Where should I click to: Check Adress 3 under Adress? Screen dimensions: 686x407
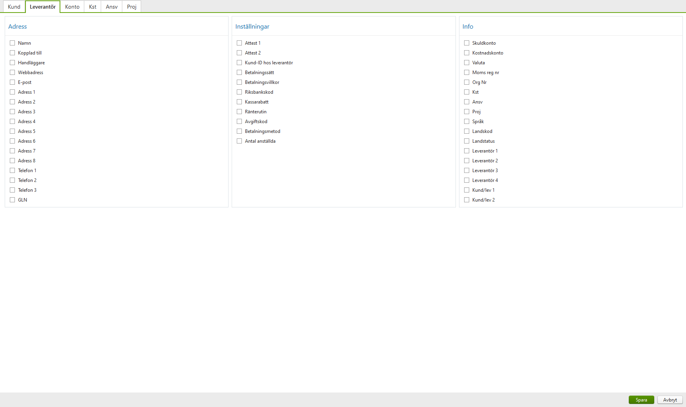(12, 111)
